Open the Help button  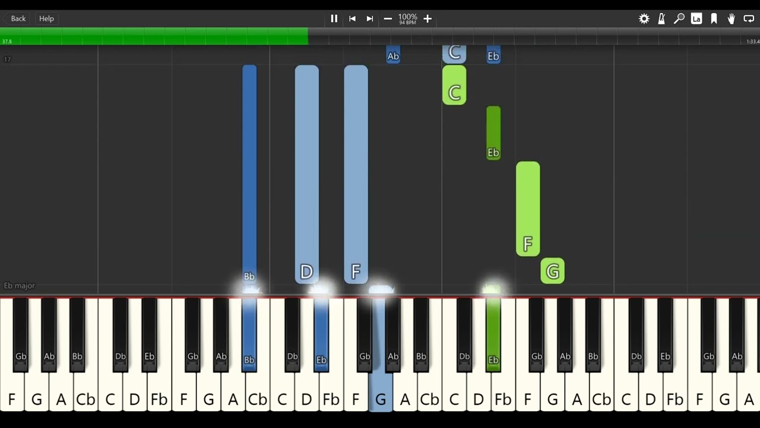(x=46, y=18)
